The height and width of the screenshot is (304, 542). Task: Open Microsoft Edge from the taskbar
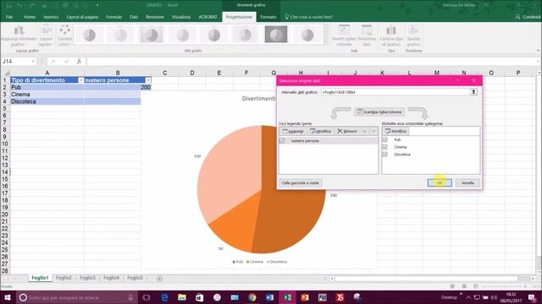[164, 297]
